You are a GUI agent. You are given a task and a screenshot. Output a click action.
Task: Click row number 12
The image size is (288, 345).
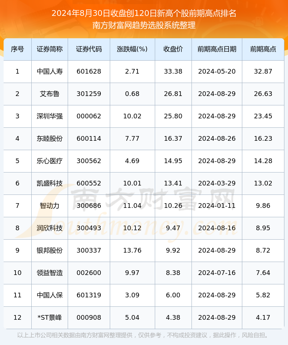17,318
